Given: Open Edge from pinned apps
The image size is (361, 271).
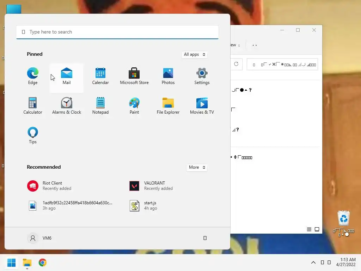Looking at the screenshot, I should point(33,76).
